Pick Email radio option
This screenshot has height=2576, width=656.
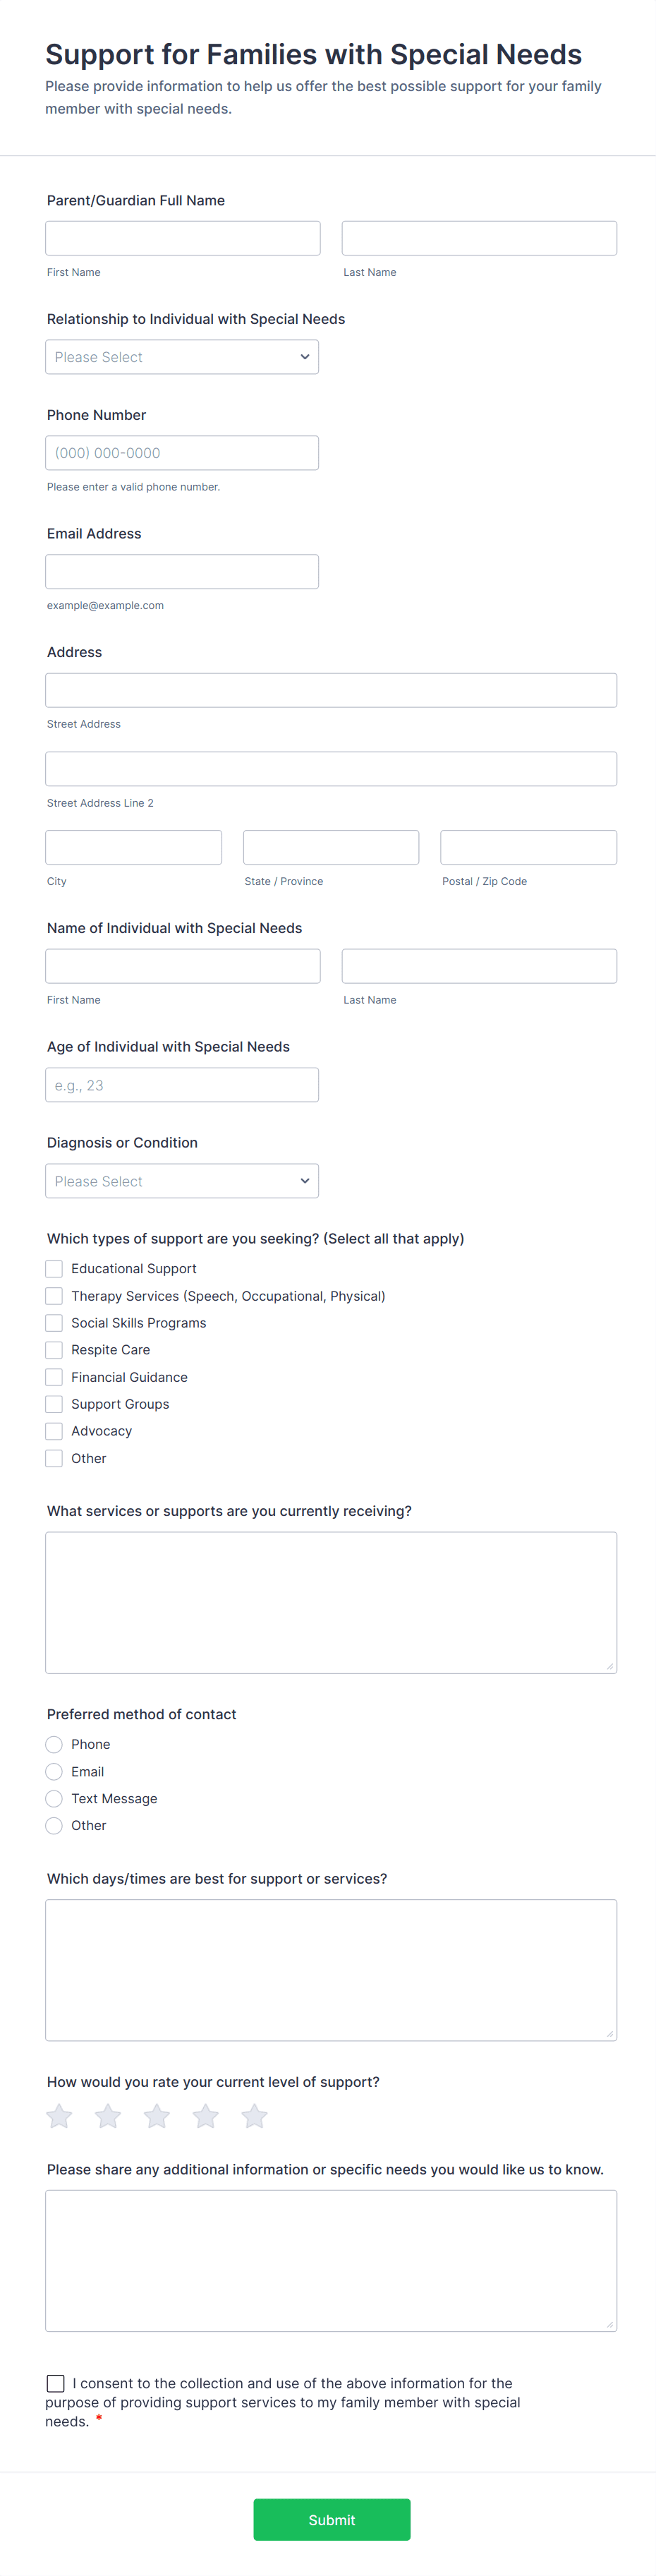[54, 1772]
